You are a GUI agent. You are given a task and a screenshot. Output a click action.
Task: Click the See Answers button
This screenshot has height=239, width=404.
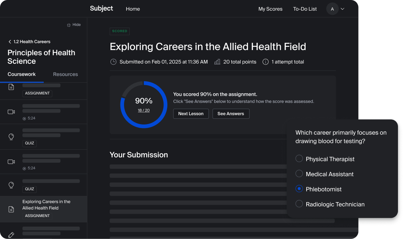pyautogui.click(x=231, y=113)
